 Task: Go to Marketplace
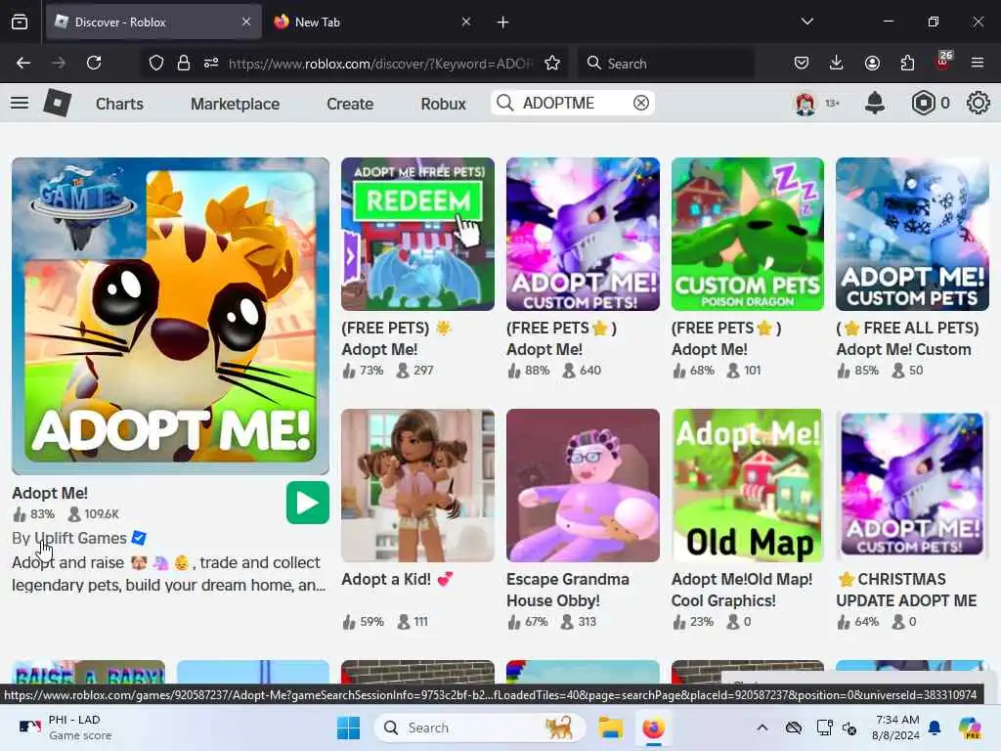point(235,104)
